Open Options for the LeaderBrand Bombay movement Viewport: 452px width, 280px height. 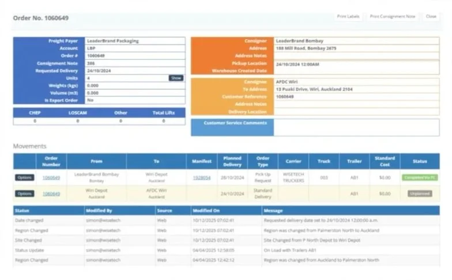click(x=24, y=177)
